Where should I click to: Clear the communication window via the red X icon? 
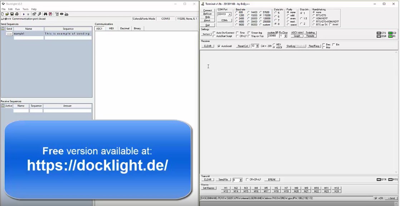(50, 14)
